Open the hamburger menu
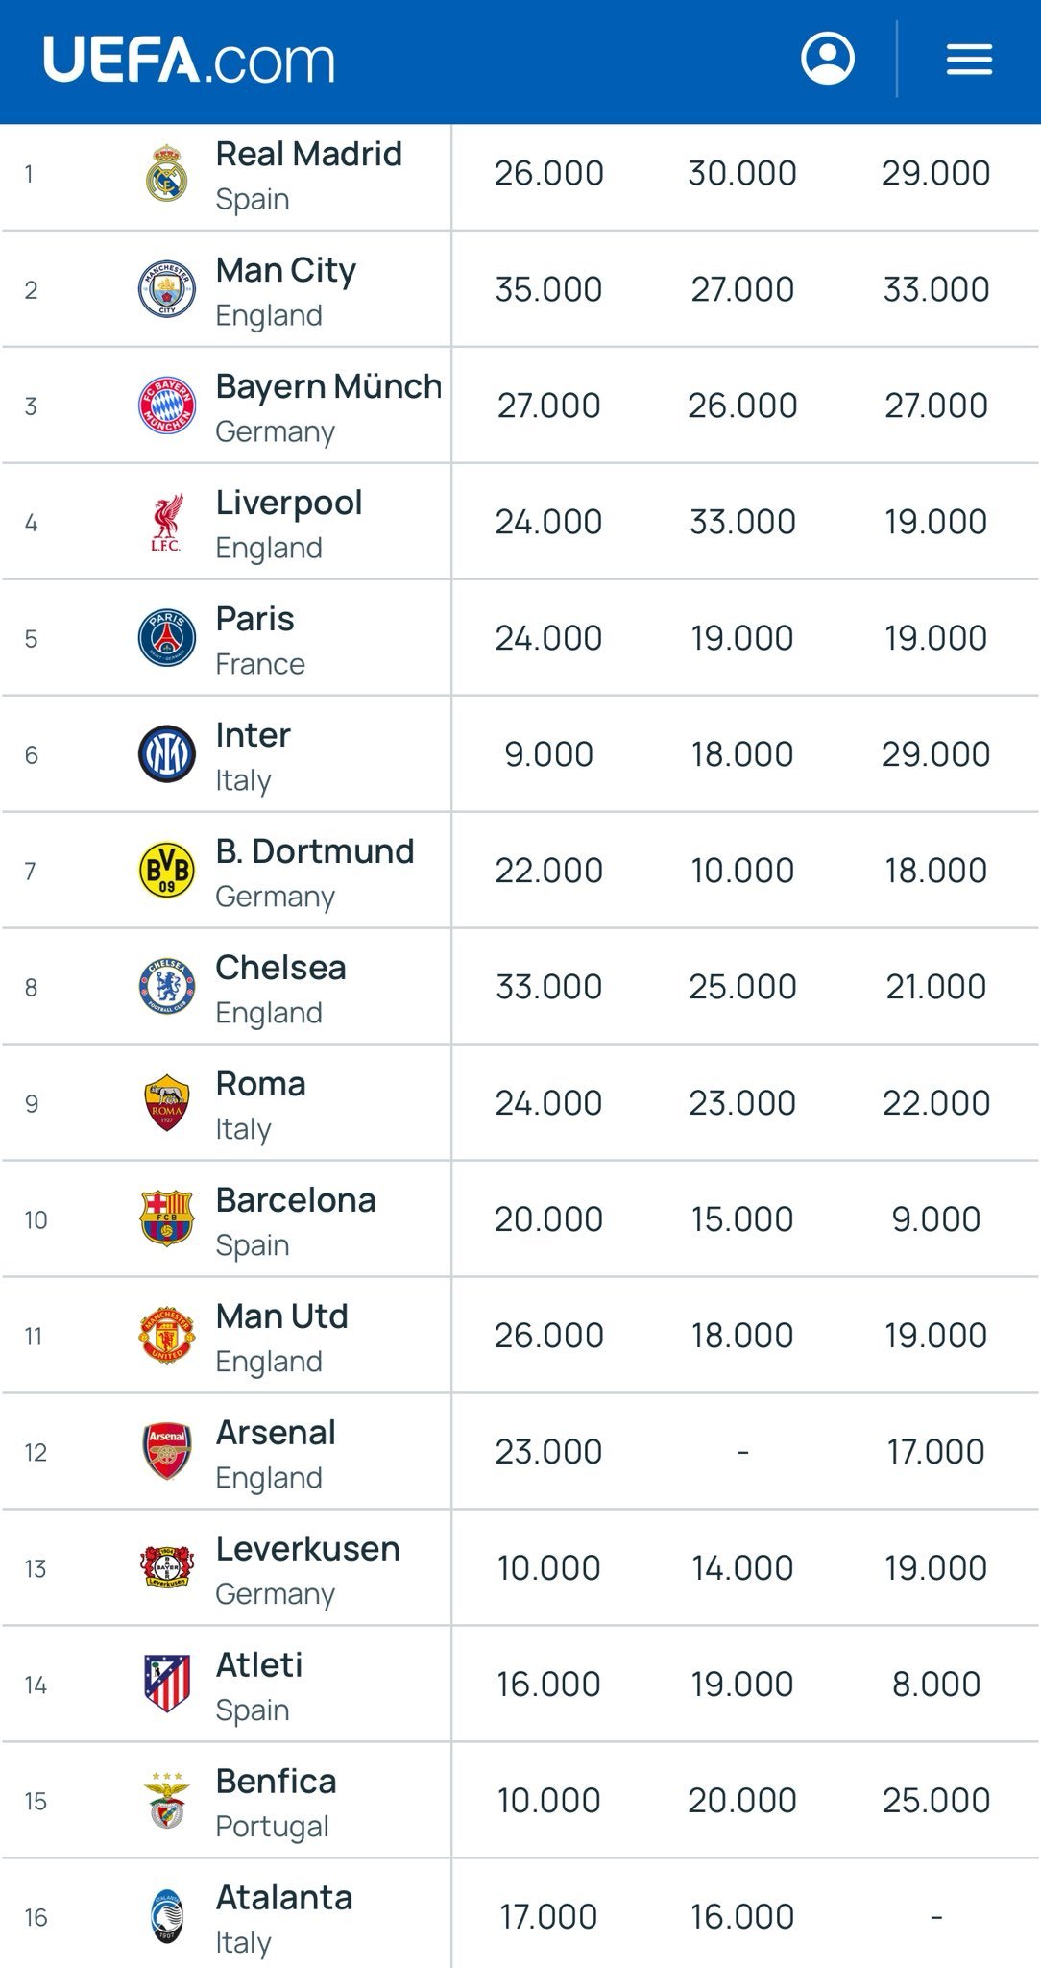The width and height of the screenshot is (1041, 1968). [969, 60]
